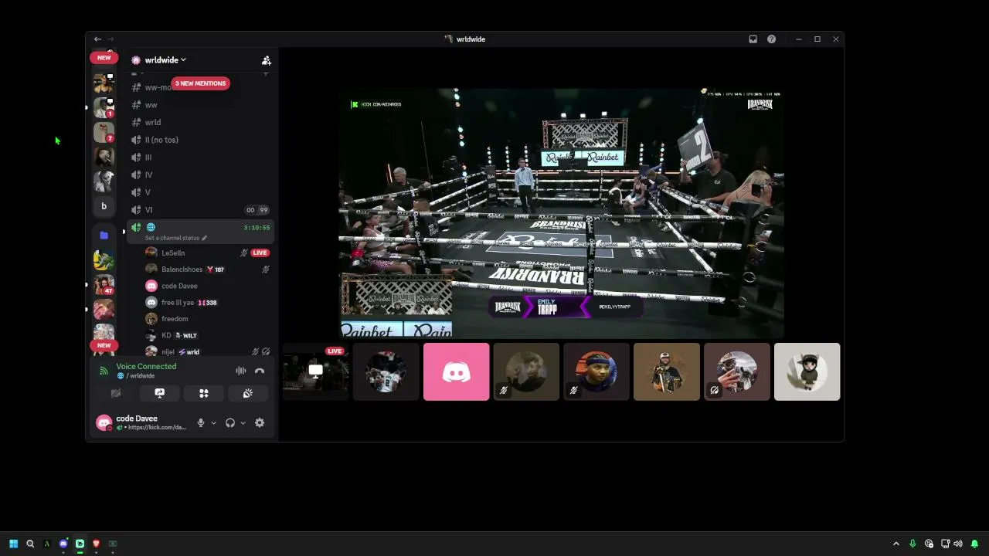
Task: Click Set a channel status link
Action: [x=175, y=238]
